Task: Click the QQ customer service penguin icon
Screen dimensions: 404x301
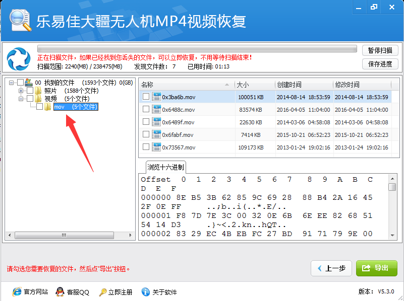Action: (60, 292)
